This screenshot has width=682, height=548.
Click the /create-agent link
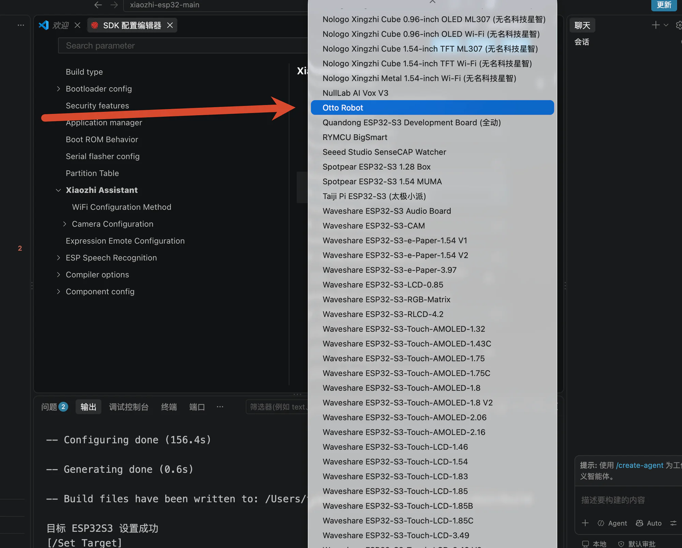tap(639, 465)
